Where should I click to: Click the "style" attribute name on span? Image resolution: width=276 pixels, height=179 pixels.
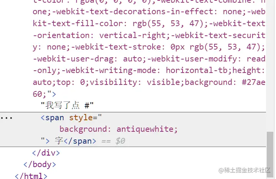pyautogui.click(x=81, y=118)
